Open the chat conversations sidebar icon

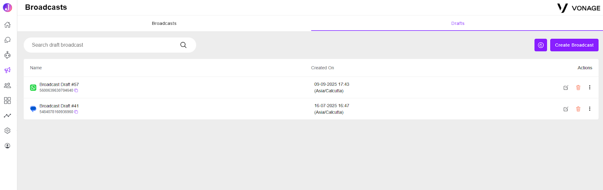point(7,40)
